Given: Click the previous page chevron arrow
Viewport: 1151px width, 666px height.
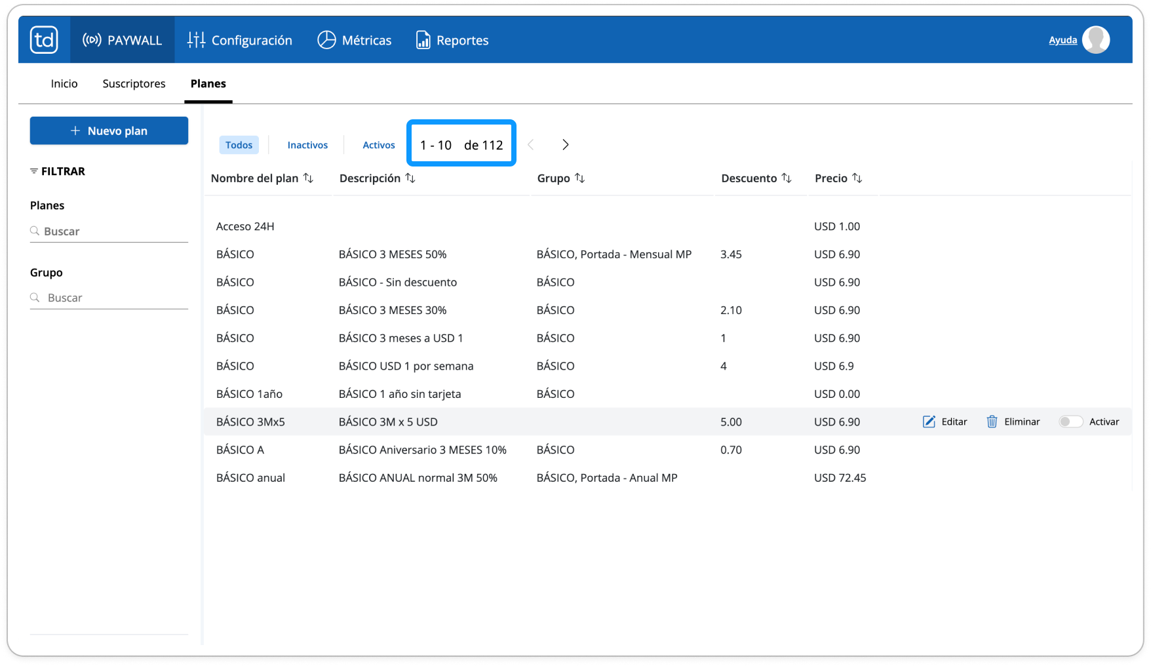Looking at the screenshot, I should click(531, 145).
